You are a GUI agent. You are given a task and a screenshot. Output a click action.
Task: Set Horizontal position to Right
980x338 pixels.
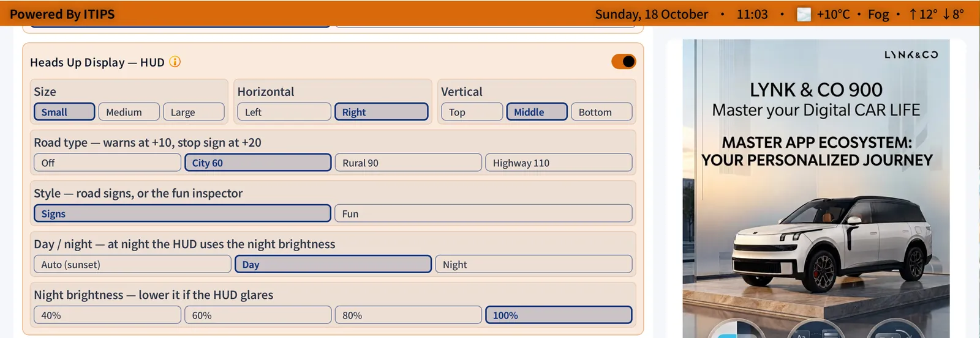tap(382, 112)
